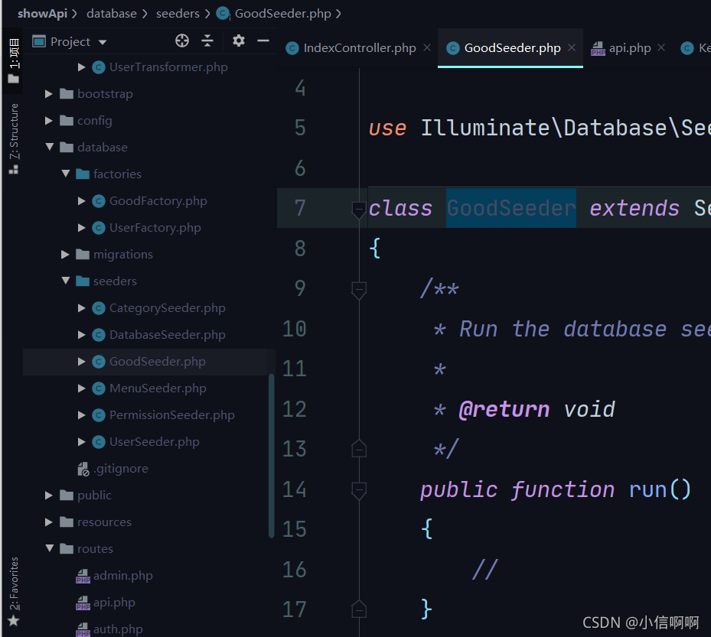Expand the config folder
The height and width of the screenshot is (637, 711).
(48, 121)
